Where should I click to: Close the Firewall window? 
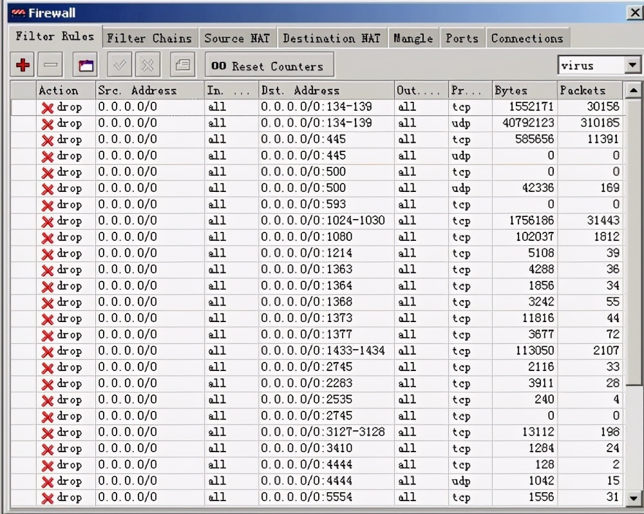(x=634, y=12)
